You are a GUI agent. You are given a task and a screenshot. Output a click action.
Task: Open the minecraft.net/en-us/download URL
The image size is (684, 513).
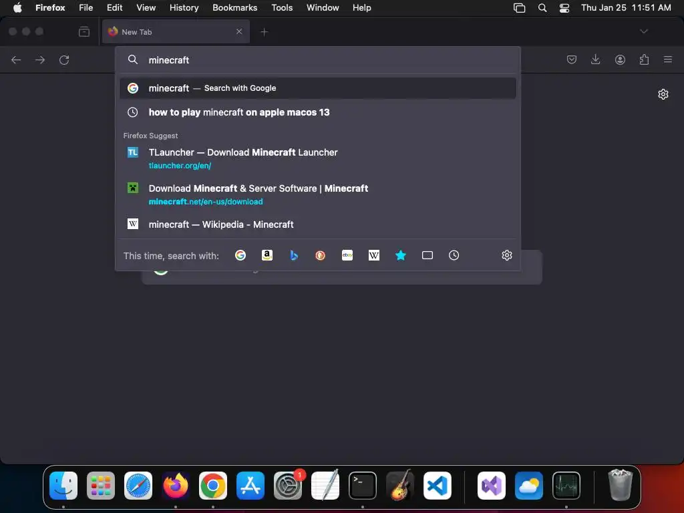(206, 202)
